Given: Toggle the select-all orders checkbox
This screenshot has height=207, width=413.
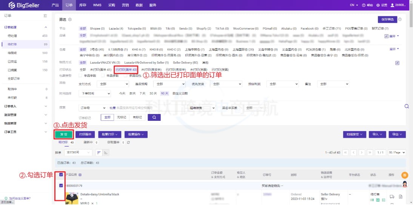Looking at the screenshot, I should 61,175.
